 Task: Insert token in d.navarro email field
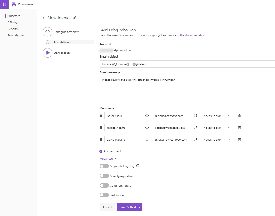(195, 139)
